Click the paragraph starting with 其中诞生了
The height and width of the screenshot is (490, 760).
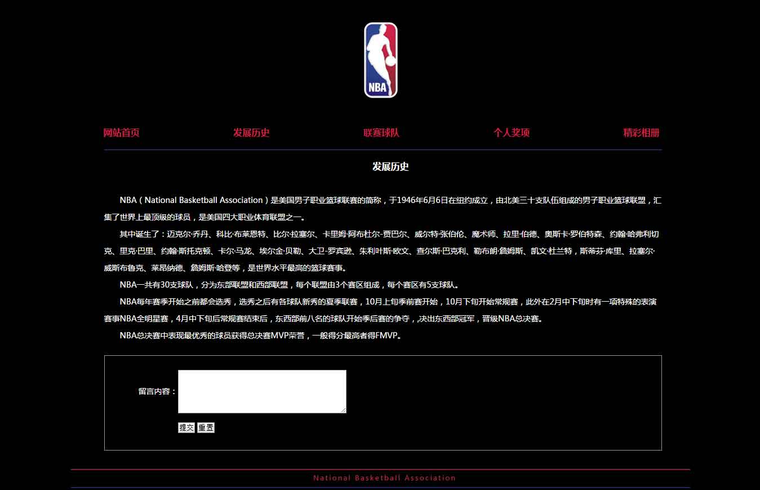click(382, 251)
